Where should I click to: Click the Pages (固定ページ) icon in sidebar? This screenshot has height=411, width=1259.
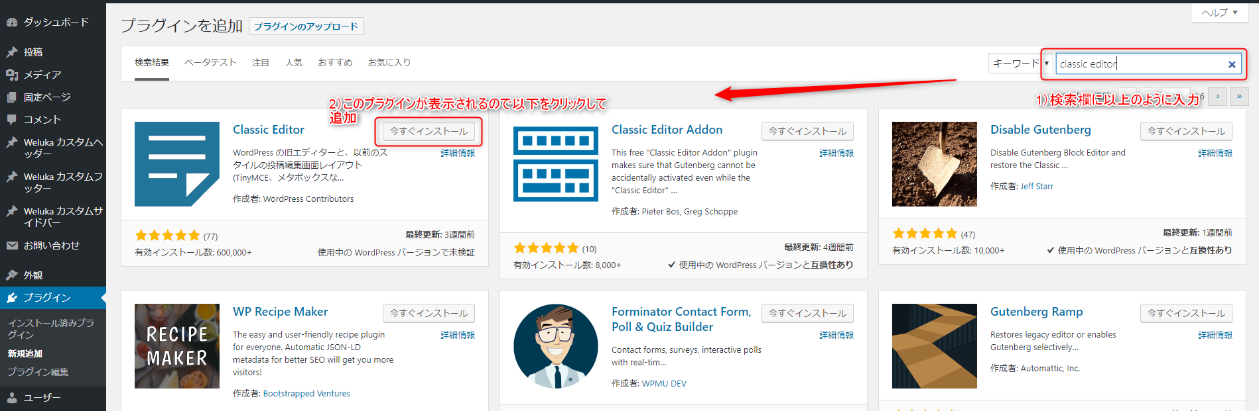point(12,97)
